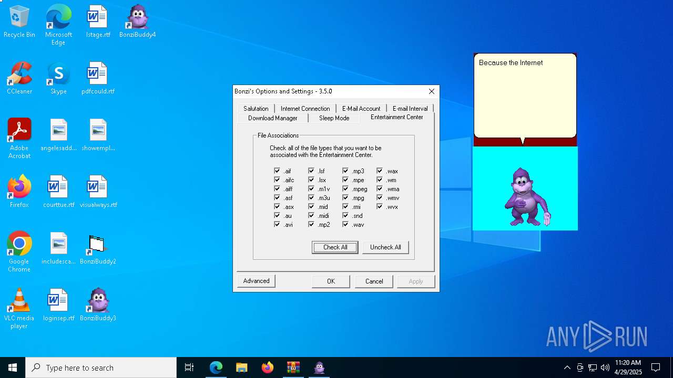The width and height of the screenshot is (673, 378).
Task: Select the lstage.rtf desktop file
Action: pyautogui.click(x=98, y=22)
